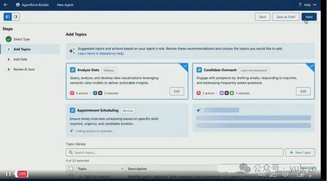Select the Add Topics step
The height and width of the screenshot is (181, 327).
point(30,49)
